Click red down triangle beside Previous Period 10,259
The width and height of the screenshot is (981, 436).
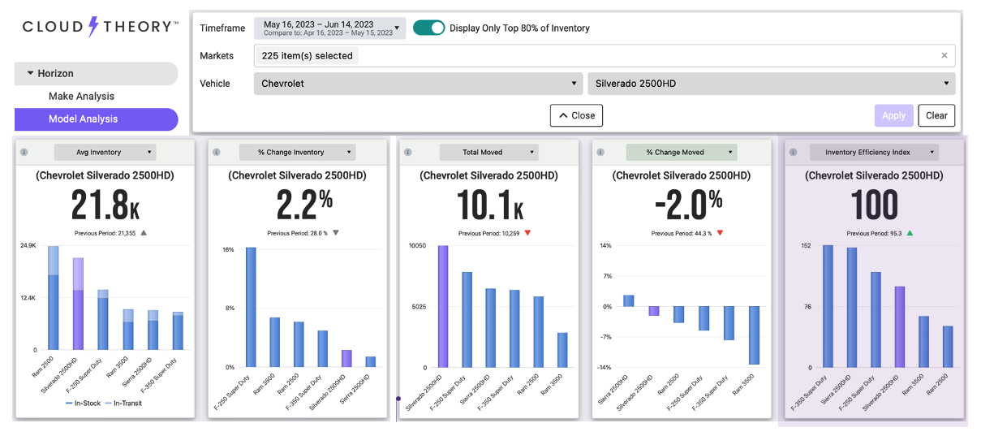point(527,233)
